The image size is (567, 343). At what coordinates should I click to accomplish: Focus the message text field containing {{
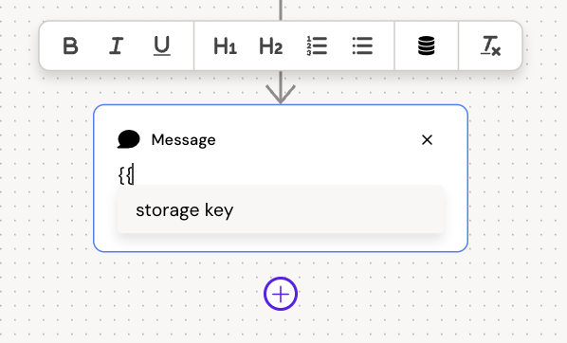tap(281, 175)
